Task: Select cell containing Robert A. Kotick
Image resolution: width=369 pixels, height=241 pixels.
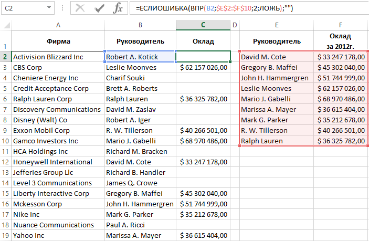Action: (x=140, y=57)
